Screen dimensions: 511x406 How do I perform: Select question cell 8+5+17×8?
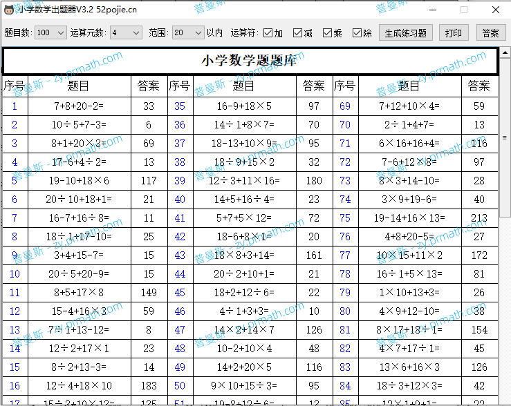[x=80, y=293]
